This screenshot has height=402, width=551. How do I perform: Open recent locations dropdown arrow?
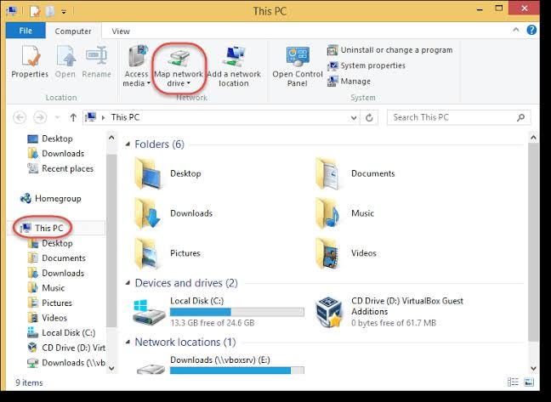tap(58, 117)
